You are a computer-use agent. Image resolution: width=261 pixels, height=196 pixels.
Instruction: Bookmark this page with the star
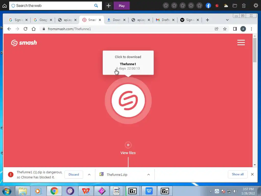pyautogui.click(x=225, y=29)
